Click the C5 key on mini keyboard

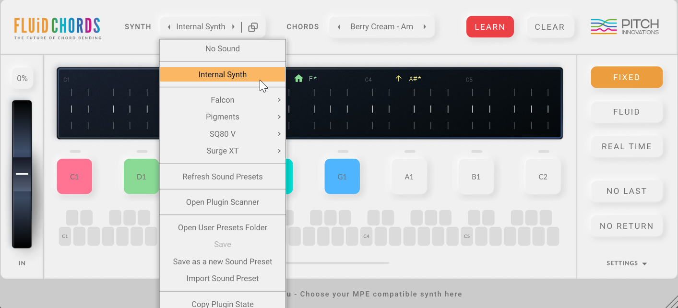[x=467, y=237]
